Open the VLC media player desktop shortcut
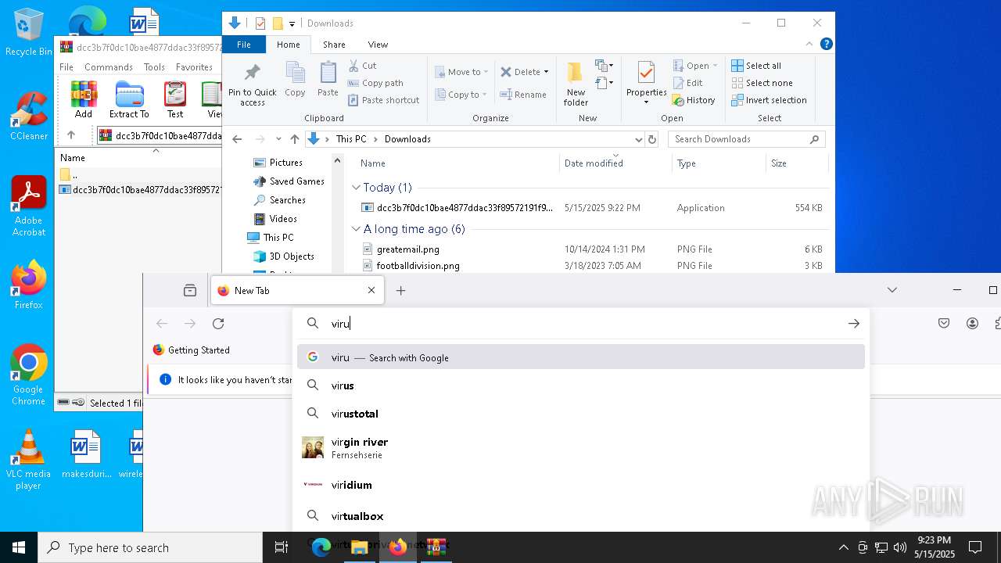The image size is (1001, 563). (28, 460)
